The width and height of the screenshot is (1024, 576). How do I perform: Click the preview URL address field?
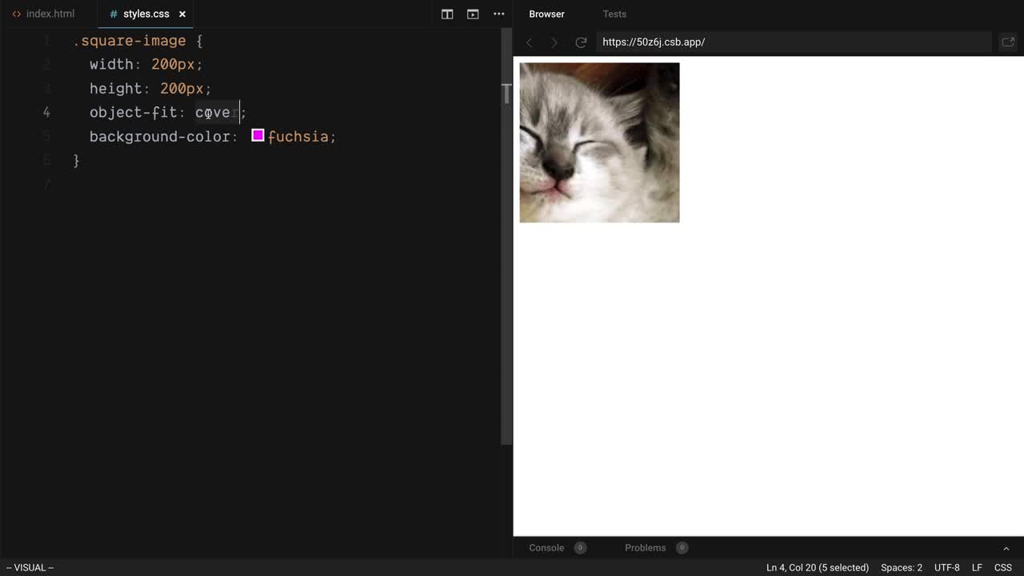coord(792,42)
